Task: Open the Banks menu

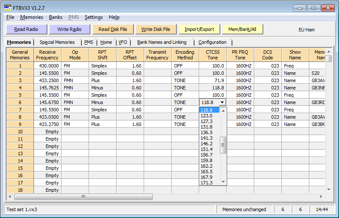Action: [55, 17]
